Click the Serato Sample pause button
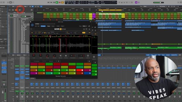This screenshot has width=182, height=102. click(x=32, y=33)
